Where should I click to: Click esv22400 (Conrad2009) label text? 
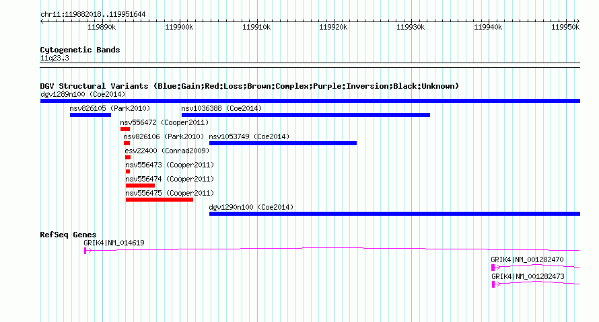pyautogui.click(x=168, y=151)
